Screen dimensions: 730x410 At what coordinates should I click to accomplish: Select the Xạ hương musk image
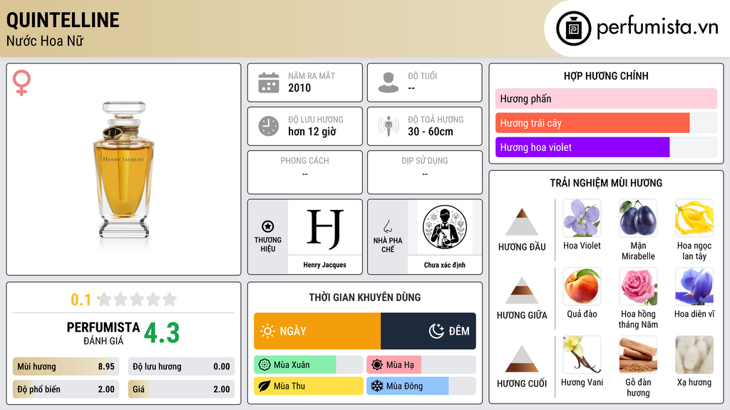[694, 354]
